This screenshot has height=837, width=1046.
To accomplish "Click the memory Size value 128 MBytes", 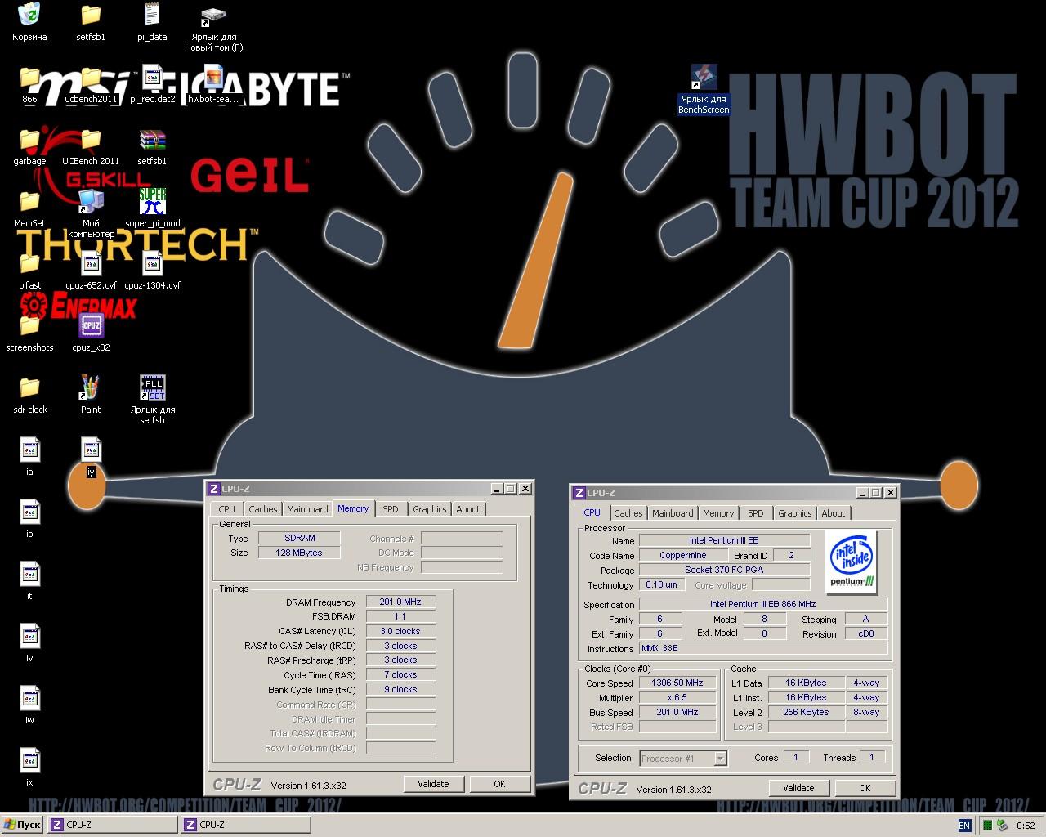I will tap(300, 553).
